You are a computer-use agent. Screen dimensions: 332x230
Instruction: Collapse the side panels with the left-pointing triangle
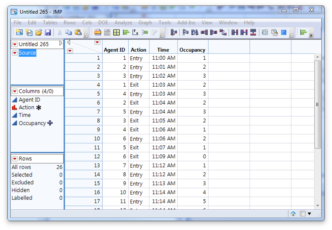(68, 42)
